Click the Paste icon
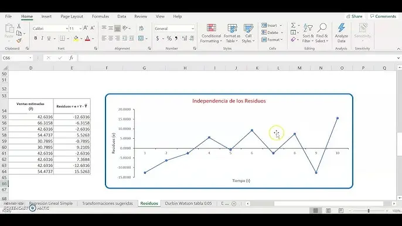Viewport: 402px width, 226px height. [x=9, y=28]
